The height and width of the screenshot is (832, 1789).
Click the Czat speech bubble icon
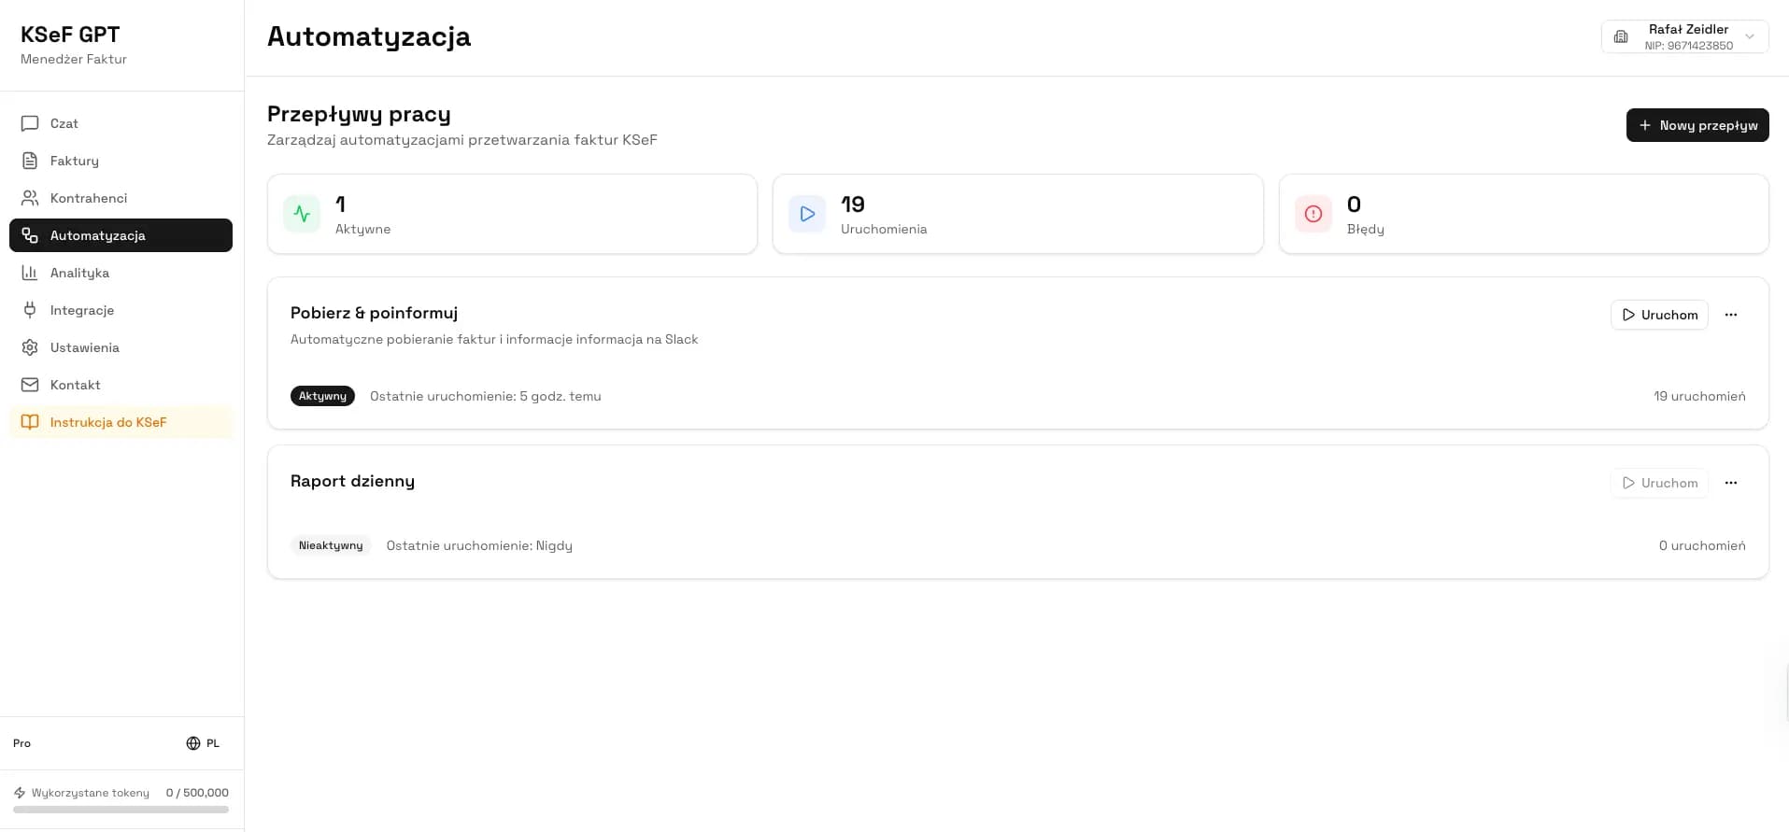[30, 123]
